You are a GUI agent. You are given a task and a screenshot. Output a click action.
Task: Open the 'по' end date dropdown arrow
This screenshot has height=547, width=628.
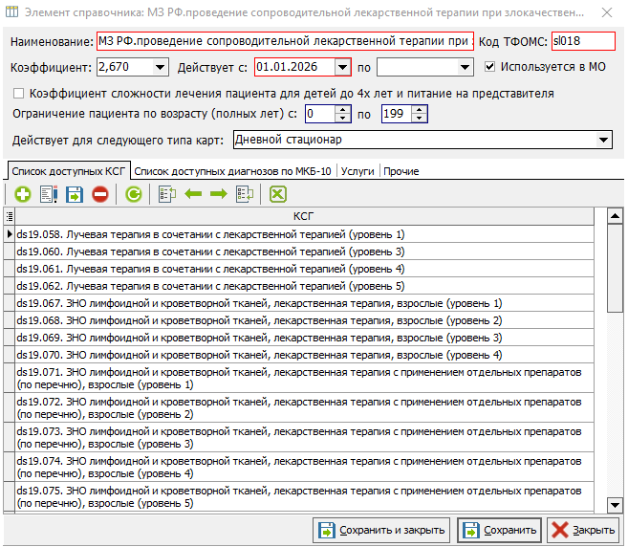click(465, 67)
